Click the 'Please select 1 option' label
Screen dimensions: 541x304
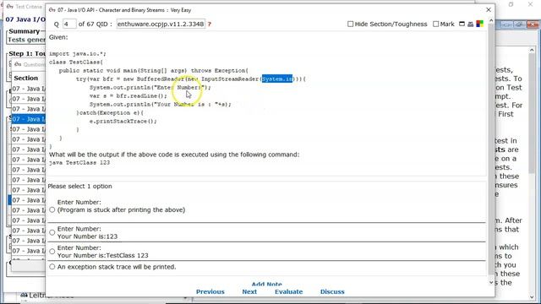pos(79,186)
